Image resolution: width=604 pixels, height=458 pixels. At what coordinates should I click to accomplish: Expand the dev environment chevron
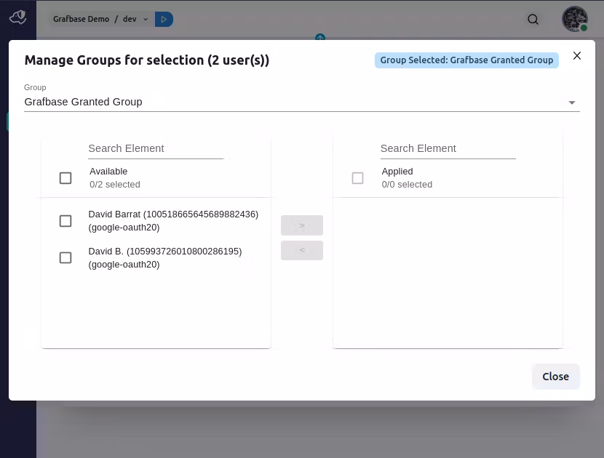[146, 19]
